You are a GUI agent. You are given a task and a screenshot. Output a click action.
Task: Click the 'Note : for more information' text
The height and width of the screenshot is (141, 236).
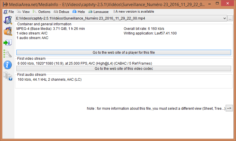coord(156,109)
